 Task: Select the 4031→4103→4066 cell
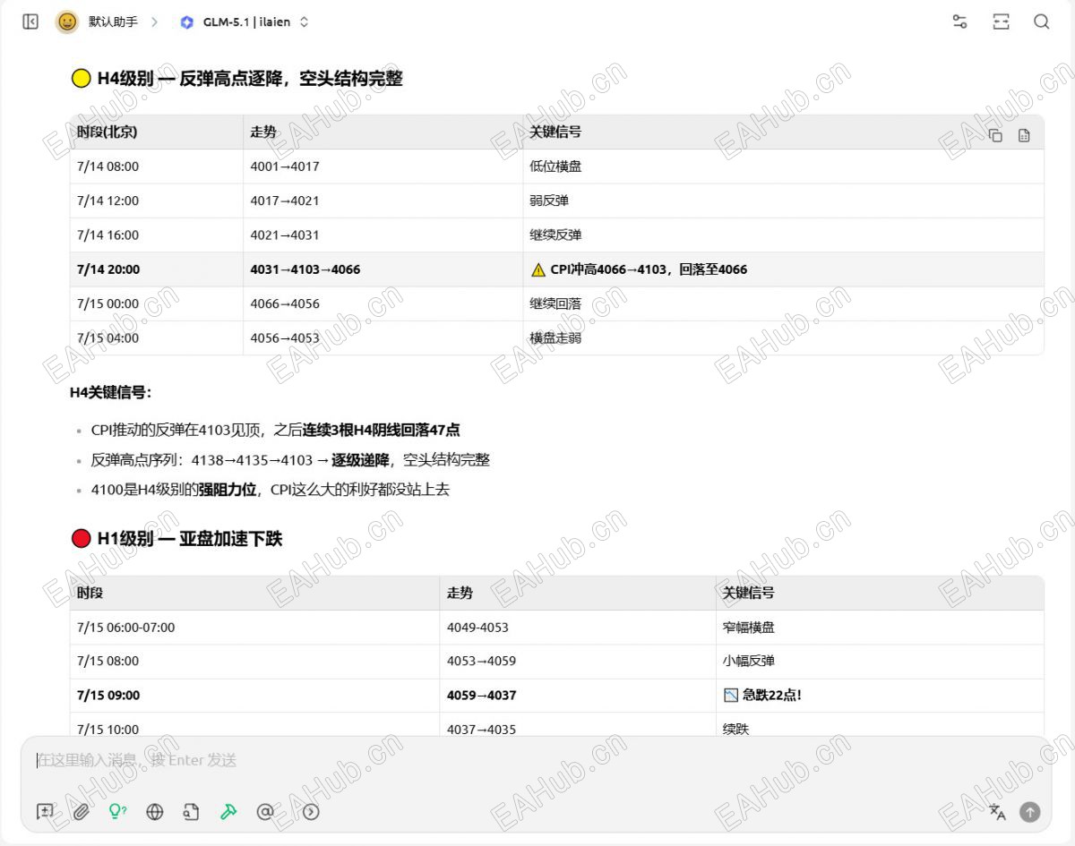(x=383, y=269)
